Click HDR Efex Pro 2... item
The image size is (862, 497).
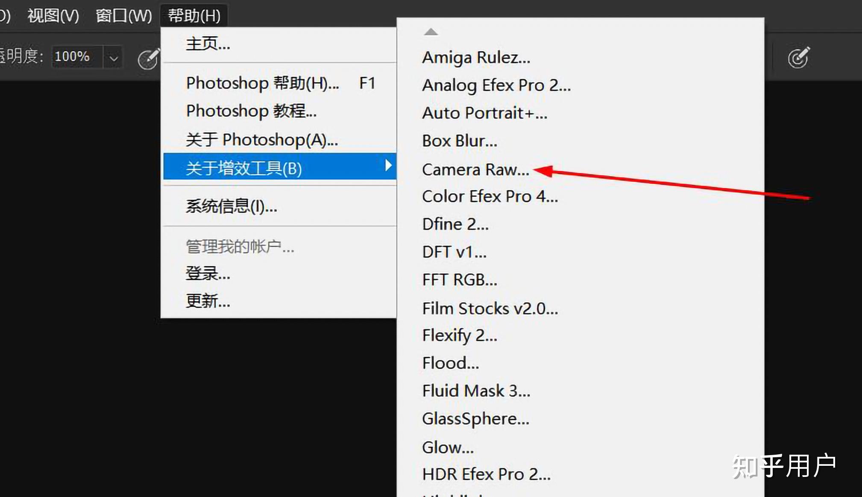486,474
